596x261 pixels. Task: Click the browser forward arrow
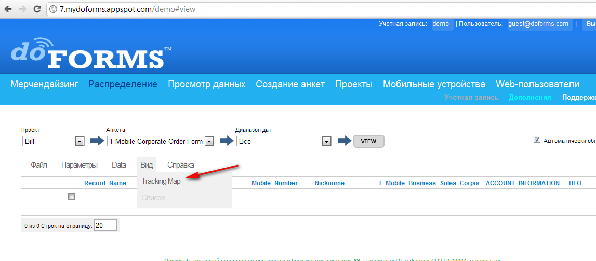pyautogui.click(x=23, y=9)
